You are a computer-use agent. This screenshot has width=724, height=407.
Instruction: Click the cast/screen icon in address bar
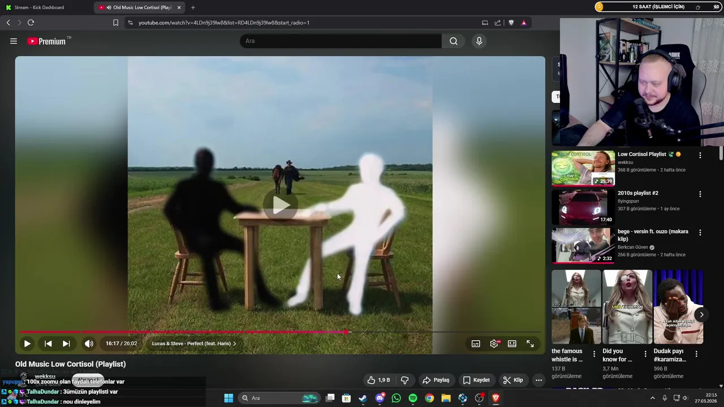point(485,23)
